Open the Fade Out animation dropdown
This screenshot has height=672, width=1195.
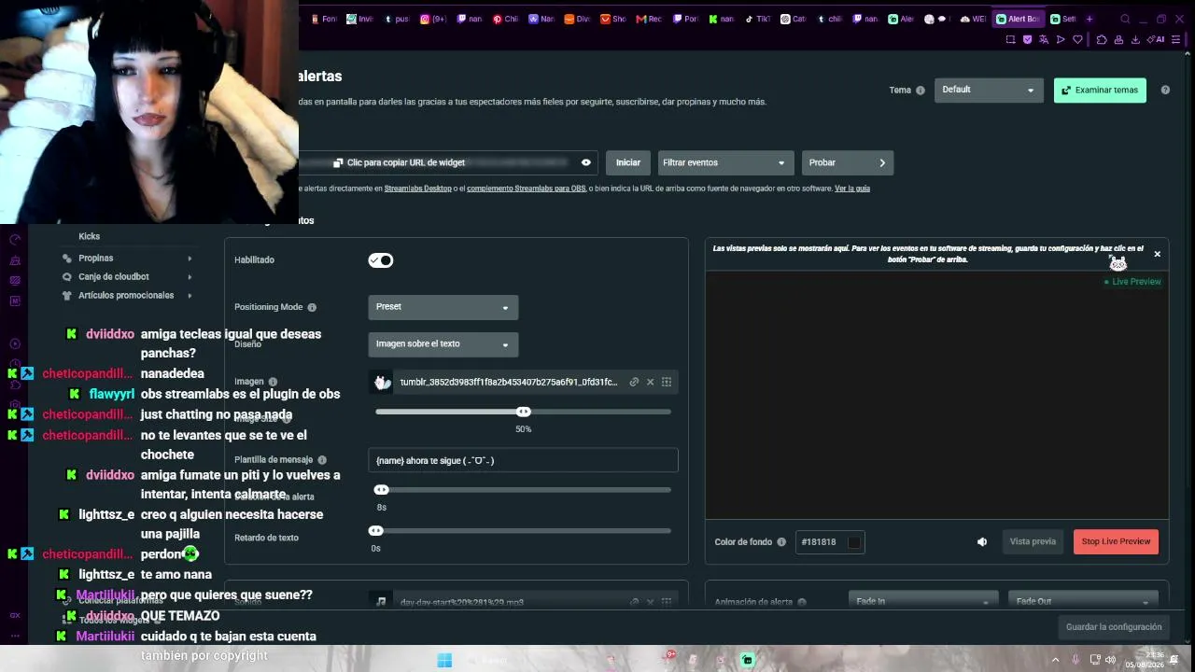[x=1083, y=601]
